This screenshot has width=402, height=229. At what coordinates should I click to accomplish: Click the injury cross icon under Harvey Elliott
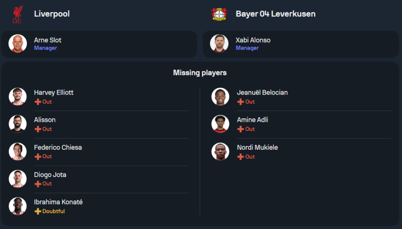(38, 102)
